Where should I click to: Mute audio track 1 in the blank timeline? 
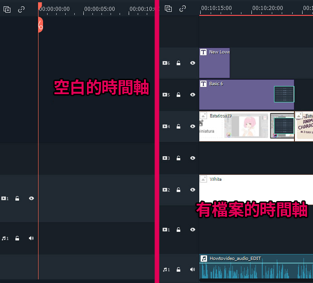click(31, 238)
